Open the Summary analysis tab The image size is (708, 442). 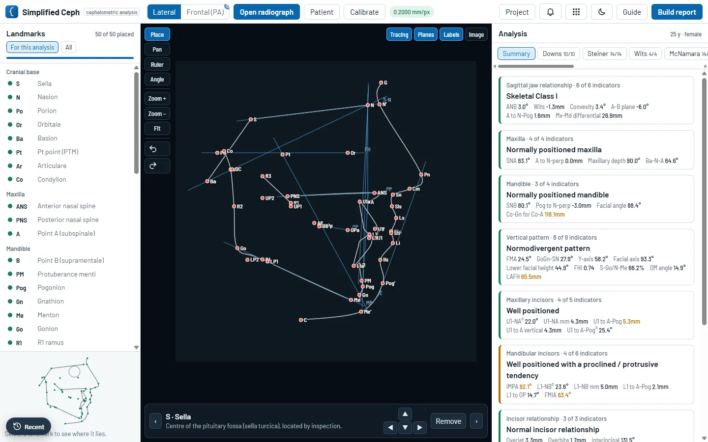point(516,54)
